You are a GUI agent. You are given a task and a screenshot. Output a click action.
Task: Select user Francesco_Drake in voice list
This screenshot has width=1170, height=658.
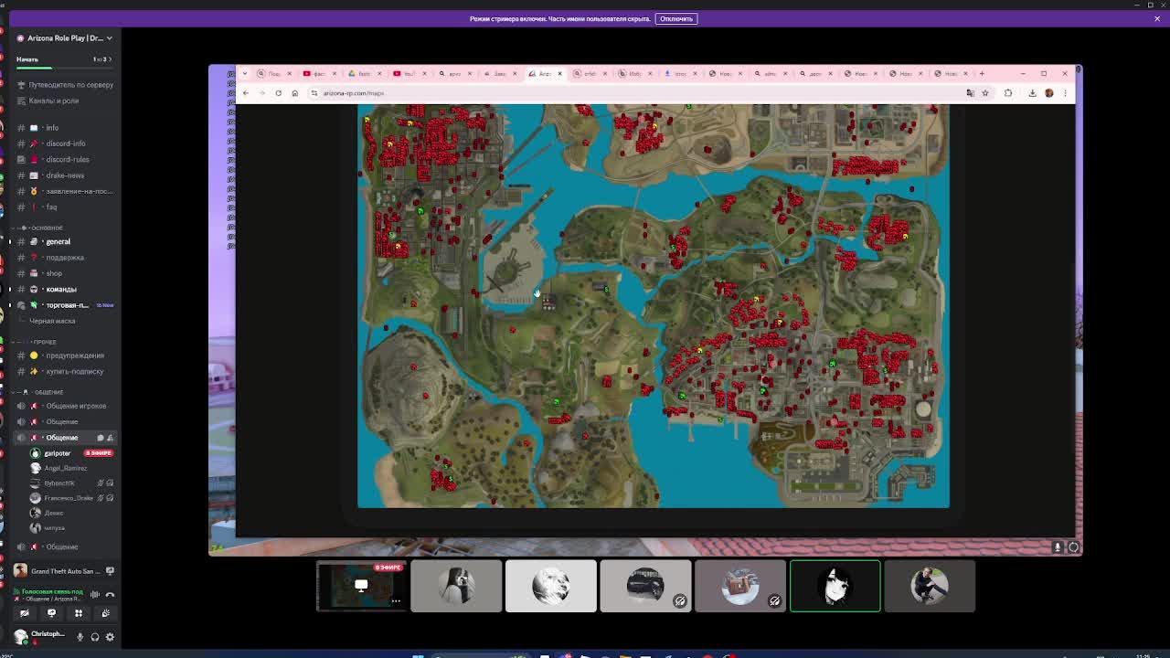[x=71, y=498]
